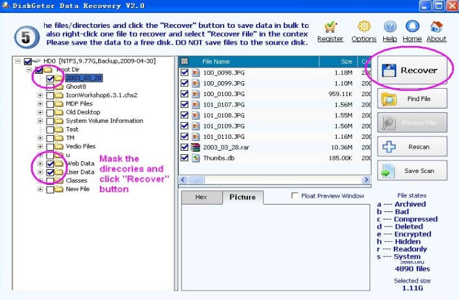
Task: Uncheck the User Data folder checkbox
Action: (x=50, y=172)
